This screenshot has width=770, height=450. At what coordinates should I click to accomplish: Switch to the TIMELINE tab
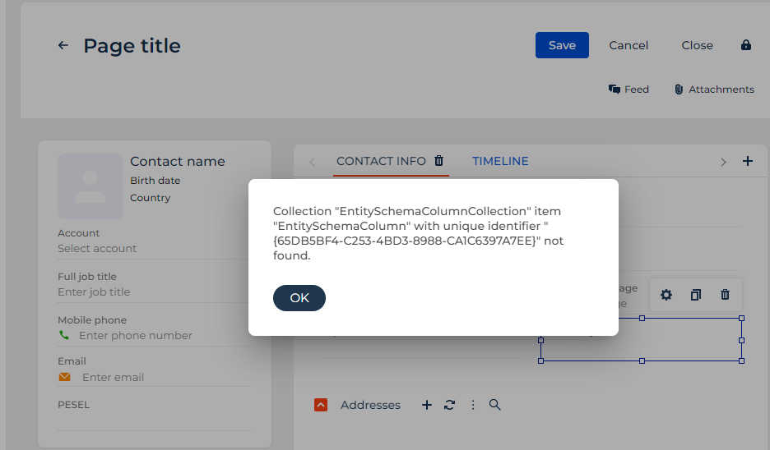point(500,161)
